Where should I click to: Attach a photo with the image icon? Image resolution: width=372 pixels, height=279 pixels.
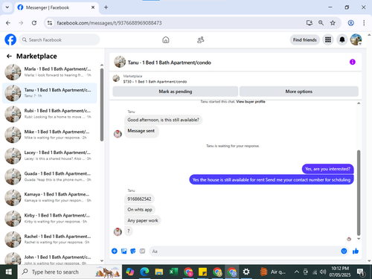(124, 251)
